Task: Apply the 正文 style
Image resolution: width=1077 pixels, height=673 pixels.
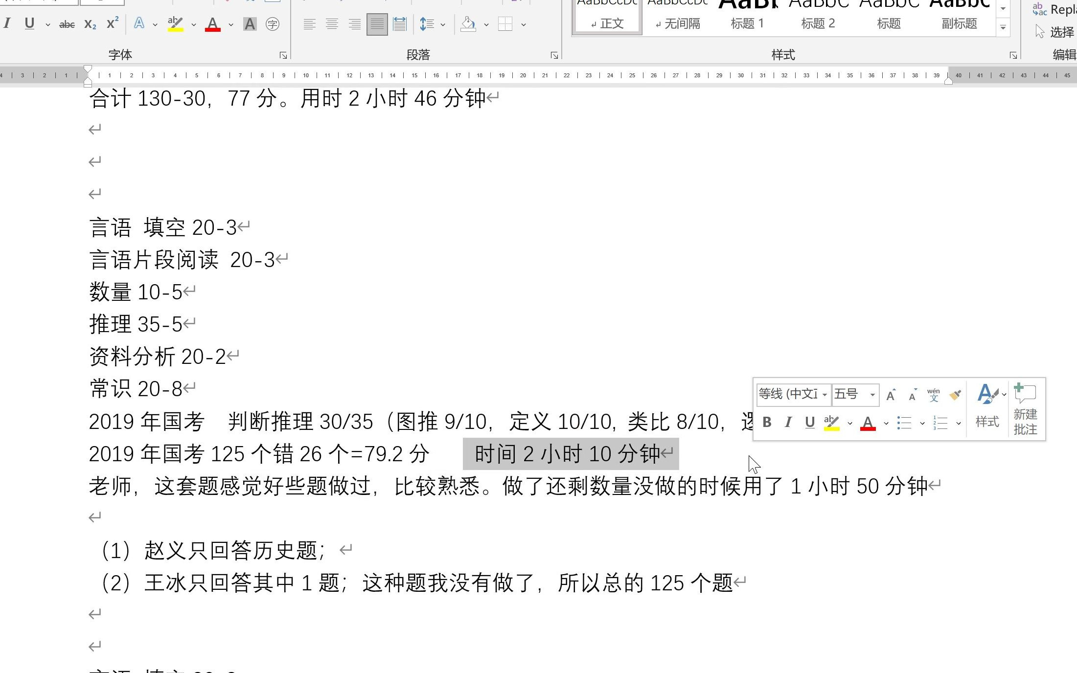Action: tap(607, 17)
